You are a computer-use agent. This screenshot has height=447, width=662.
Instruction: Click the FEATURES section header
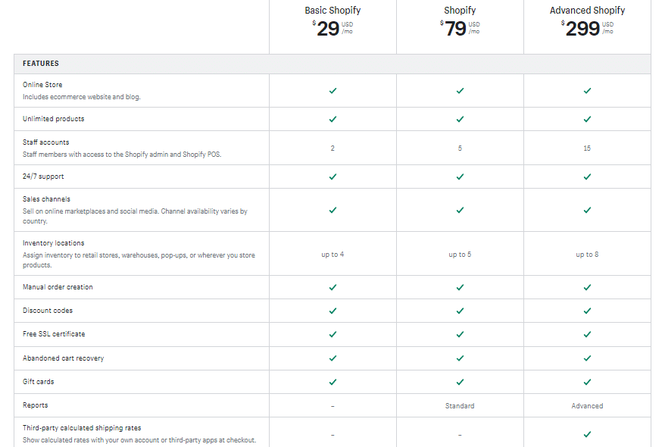tap(41, 64)
